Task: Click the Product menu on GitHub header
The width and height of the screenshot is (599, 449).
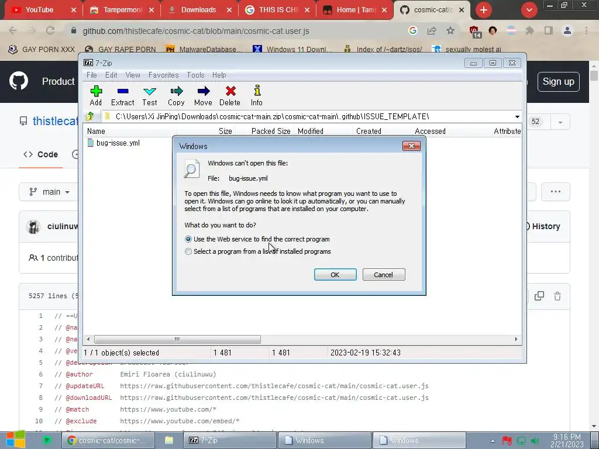Action: [58, 81]
